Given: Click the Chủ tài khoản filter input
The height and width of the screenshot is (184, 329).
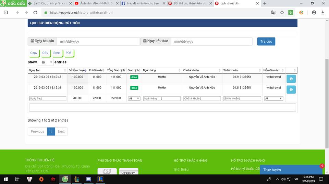Looking at the screenshot, I should click(202, 98).
